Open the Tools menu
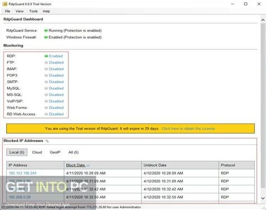 [33, 11]
